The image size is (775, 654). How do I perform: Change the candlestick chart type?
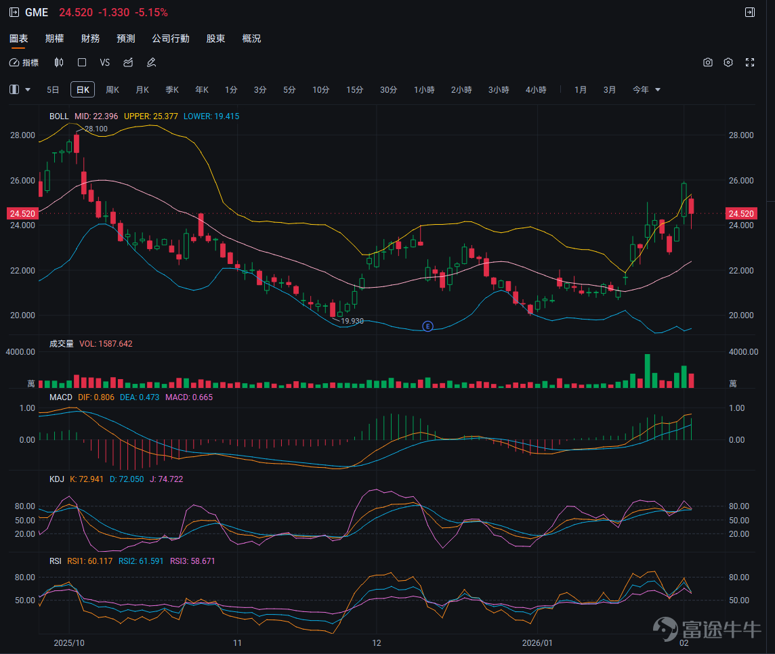tap(59, 62)
